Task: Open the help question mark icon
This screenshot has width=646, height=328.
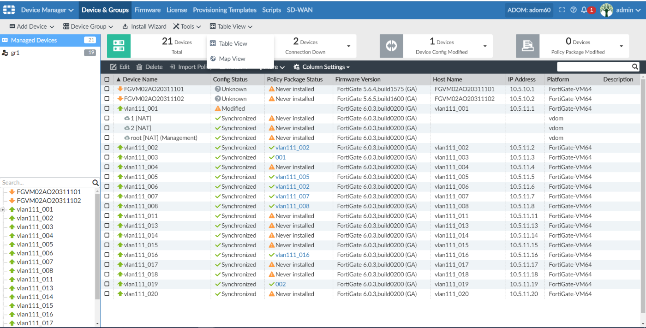Action: coord(573,10)
